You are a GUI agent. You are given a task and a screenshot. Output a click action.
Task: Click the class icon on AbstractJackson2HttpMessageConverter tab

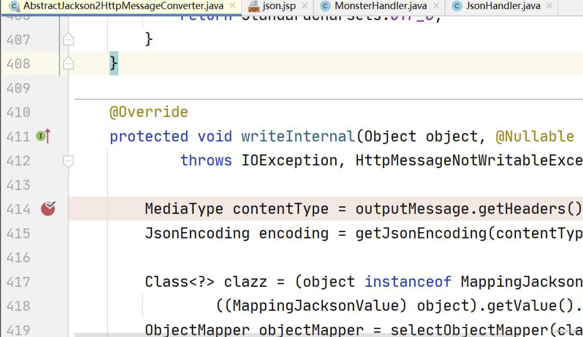tap(14, 6)
